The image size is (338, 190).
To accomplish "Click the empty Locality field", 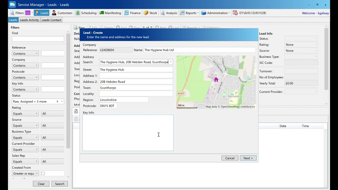I will click(136, 94).
